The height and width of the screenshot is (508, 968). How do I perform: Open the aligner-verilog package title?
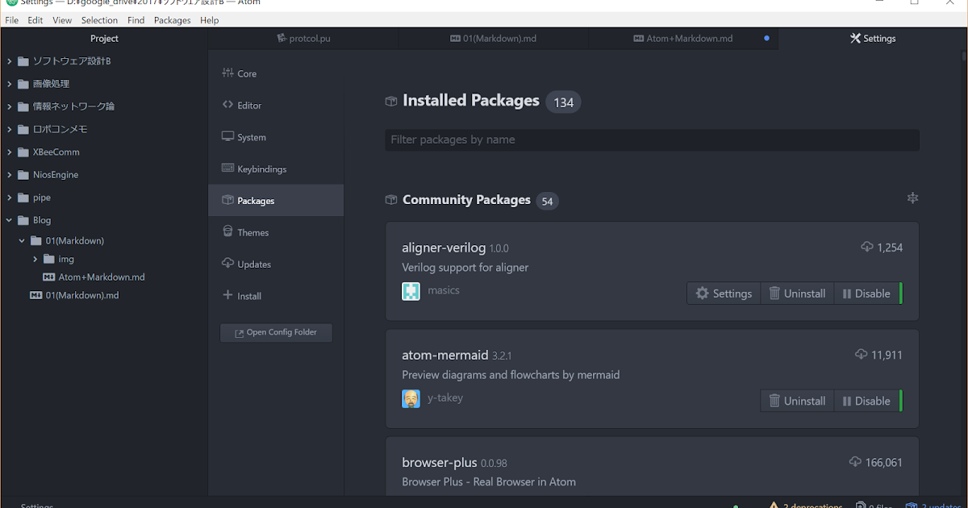pyautogui.click(x=444, y=248)
